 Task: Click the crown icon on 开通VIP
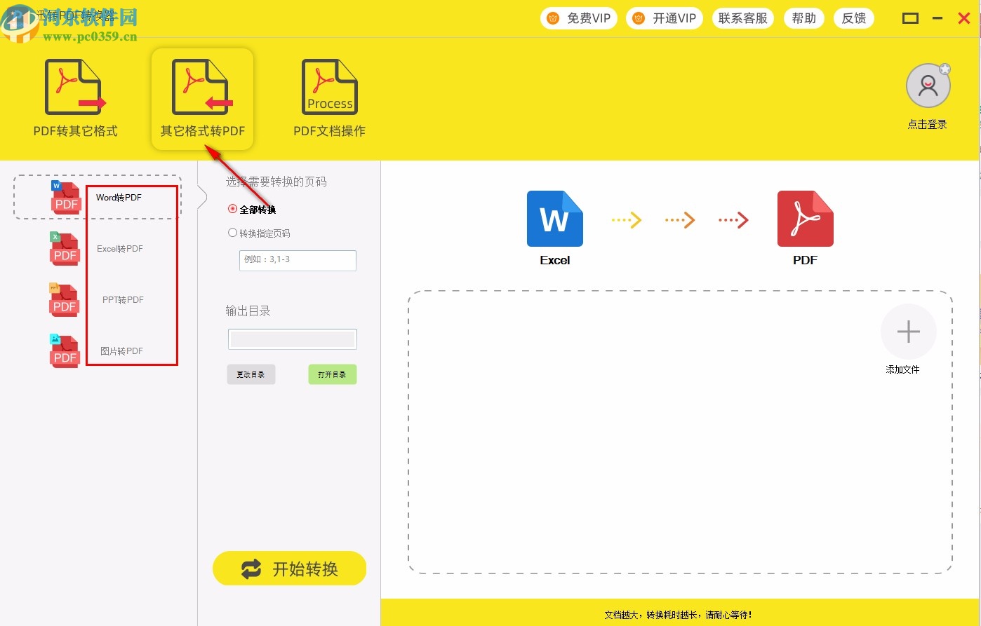[639, 18]
